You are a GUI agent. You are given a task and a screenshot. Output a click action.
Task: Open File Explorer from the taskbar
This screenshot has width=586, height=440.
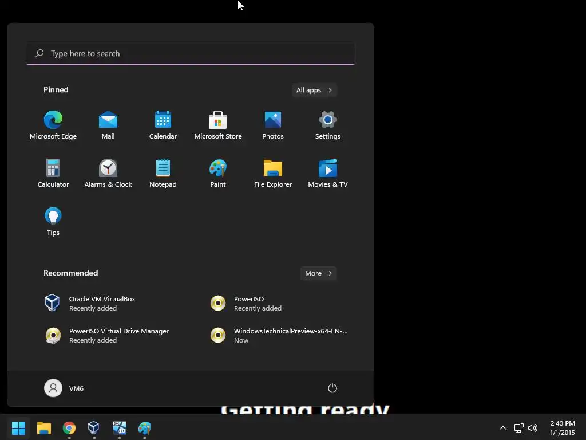[x=43, y=428]
